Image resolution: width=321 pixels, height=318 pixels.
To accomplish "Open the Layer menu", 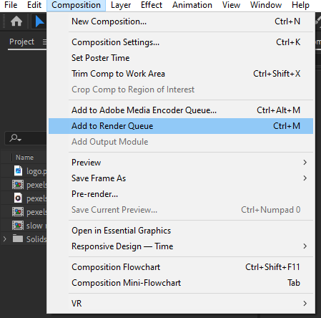I will [x=121, y=5].
